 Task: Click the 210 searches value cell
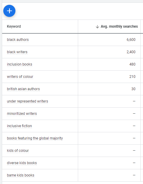click(x=109, y=77)
